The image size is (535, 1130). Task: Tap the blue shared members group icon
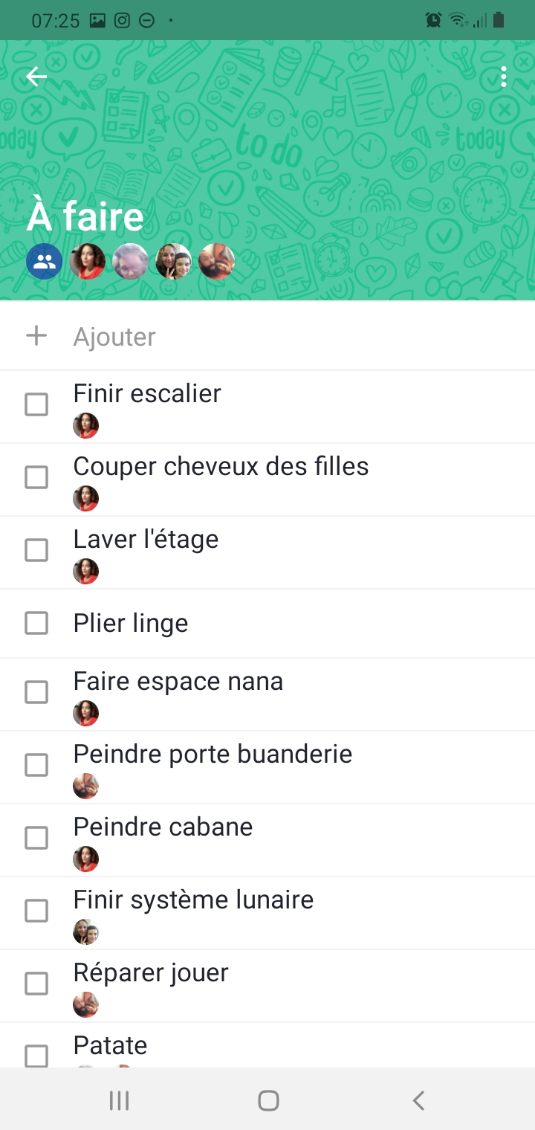point(44,262)
